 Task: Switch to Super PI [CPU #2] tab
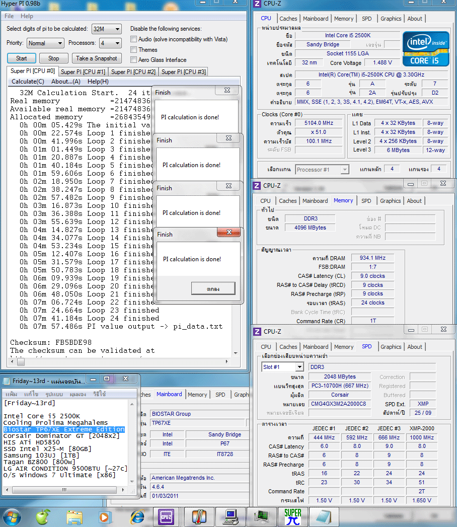[133, 71]
